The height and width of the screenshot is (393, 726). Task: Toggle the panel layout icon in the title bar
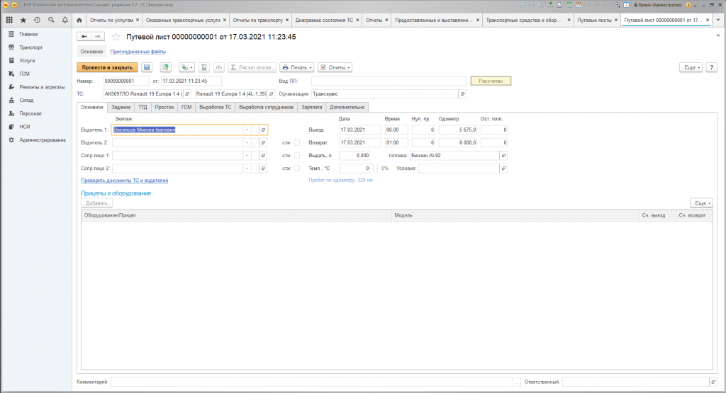pos(627,5)
